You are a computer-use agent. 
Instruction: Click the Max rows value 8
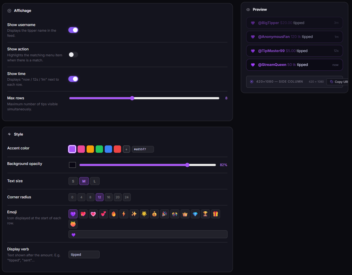tap(226, 98)
